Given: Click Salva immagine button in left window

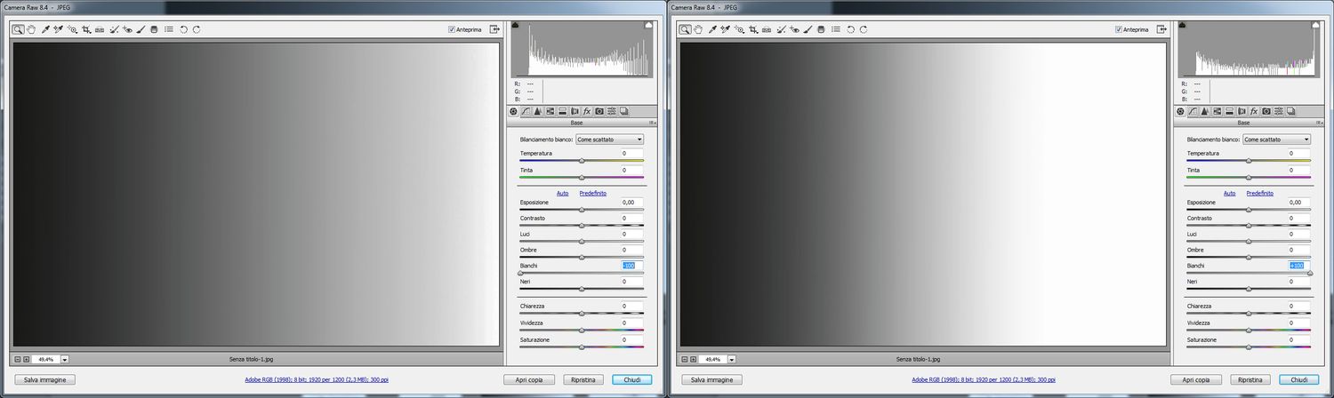Looking at the screenshot, I should coord(44,379).
